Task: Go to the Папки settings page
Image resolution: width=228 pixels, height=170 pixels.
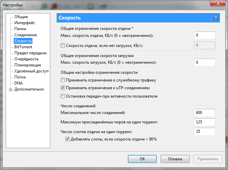Action: coord(20,29)
